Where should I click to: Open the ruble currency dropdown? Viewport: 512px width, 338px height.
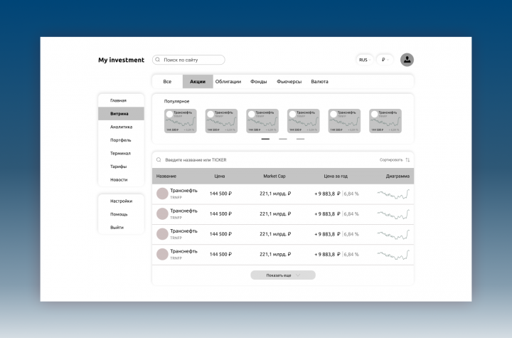tap(385, 60)
